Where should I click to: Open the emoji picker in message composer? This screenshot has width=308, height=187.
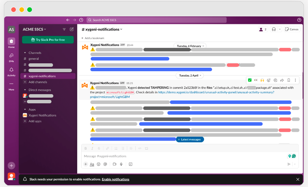coord(99,164)
